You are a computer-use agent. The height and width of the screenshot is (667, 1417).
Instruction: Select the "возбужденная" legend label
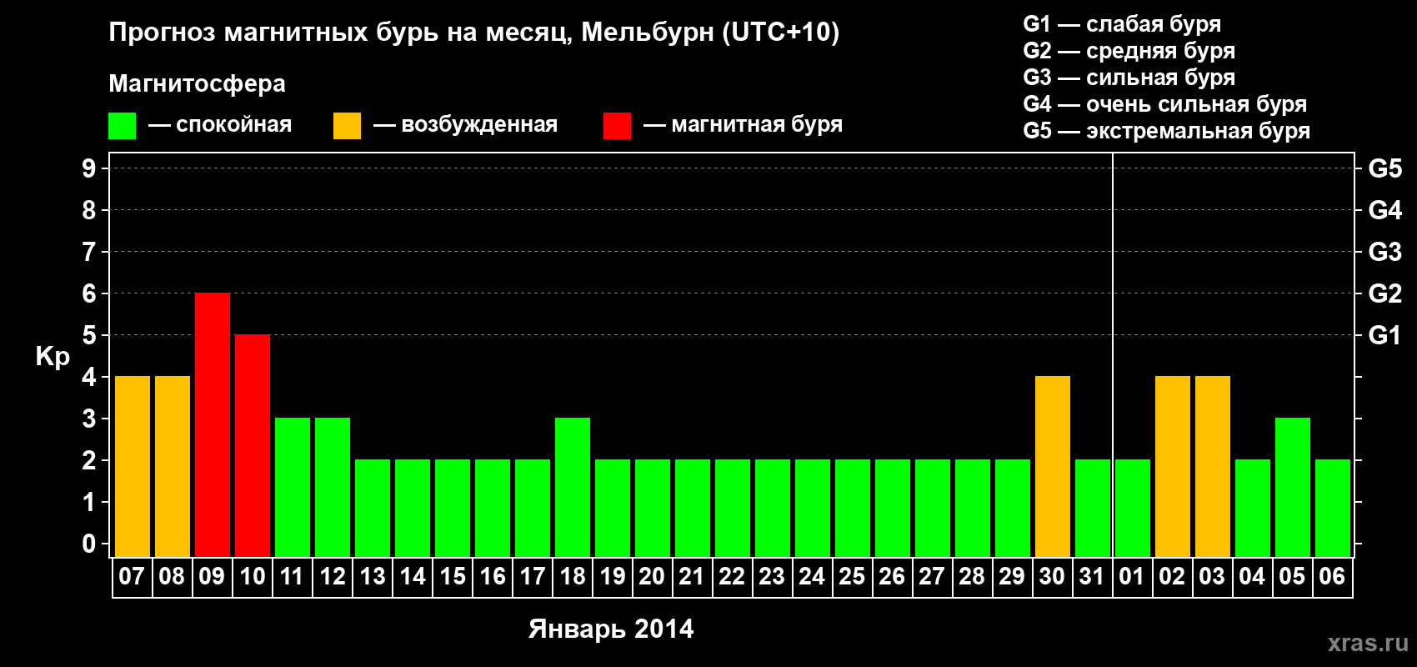(479, 125)
